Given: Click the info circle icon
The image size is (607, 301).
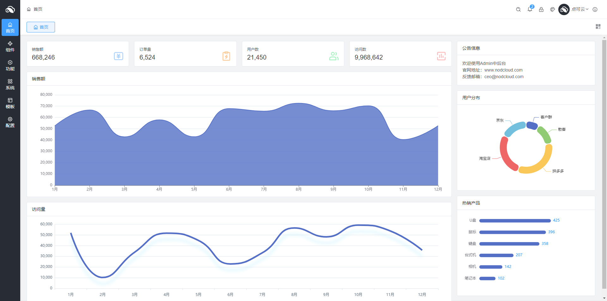Looking at the screenshot, I should (x=595, y=9).
